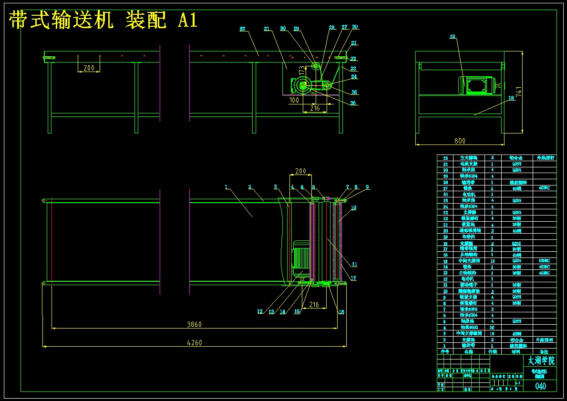Click balloon number 12 below the plan view
567x401 pixels.
pyautogui.click(x=260, y=312)
